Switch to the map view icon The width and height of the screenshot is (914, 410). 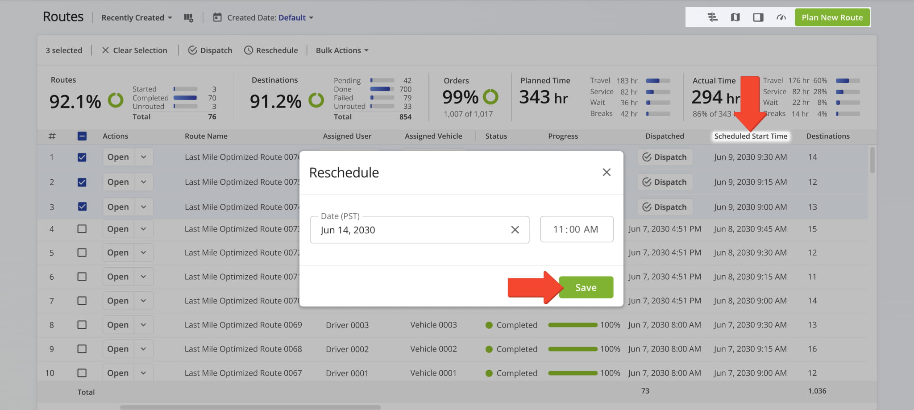(x=735, y=17)
